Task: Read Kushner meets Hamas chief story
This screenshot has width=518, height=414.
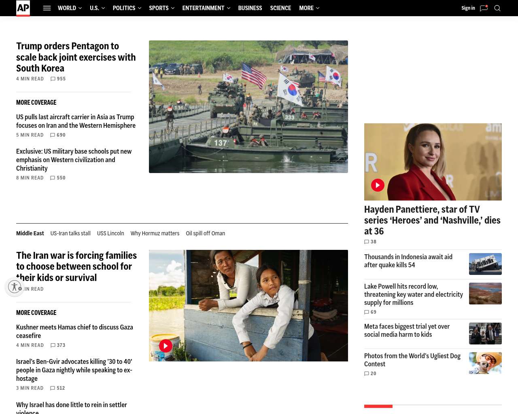Action: [x=74, y=331]
